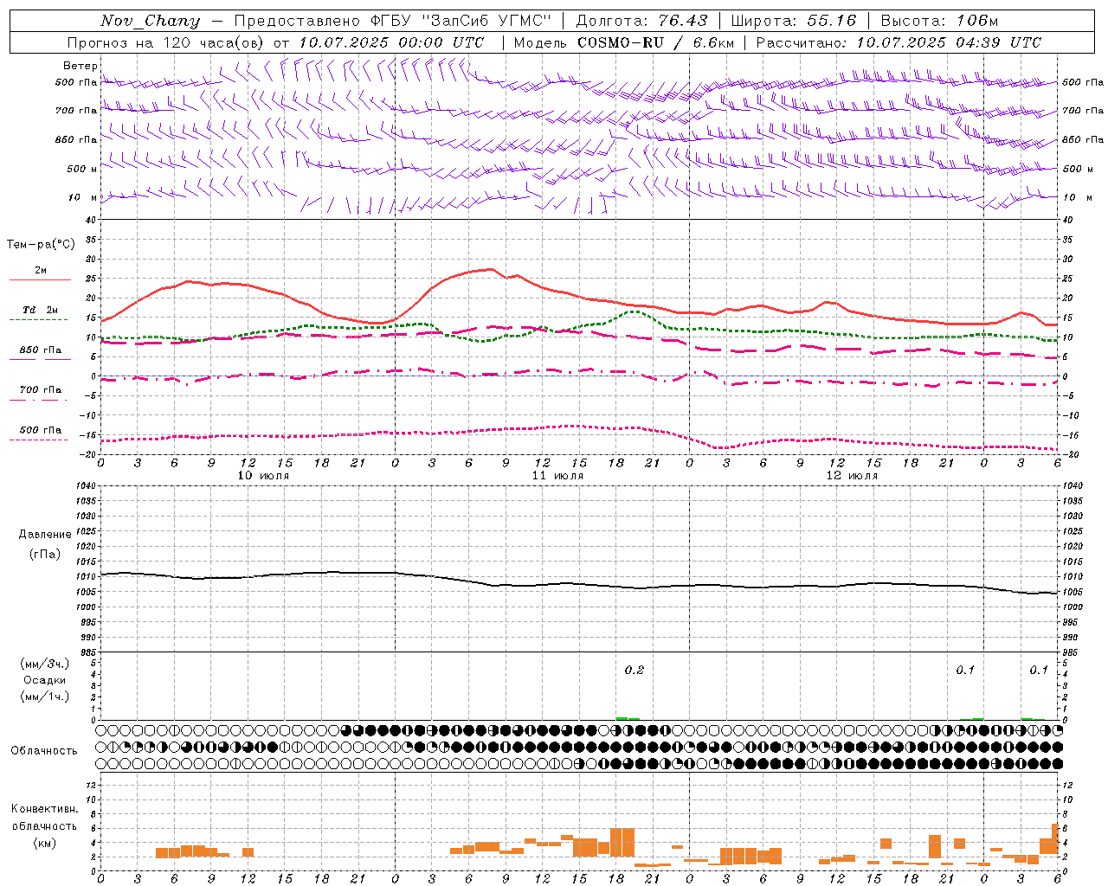This screenshot has height=886, width=1108.
Task: Select the Облачность cloud cover label
Action: pyautogui.click(x=44, y=750)
